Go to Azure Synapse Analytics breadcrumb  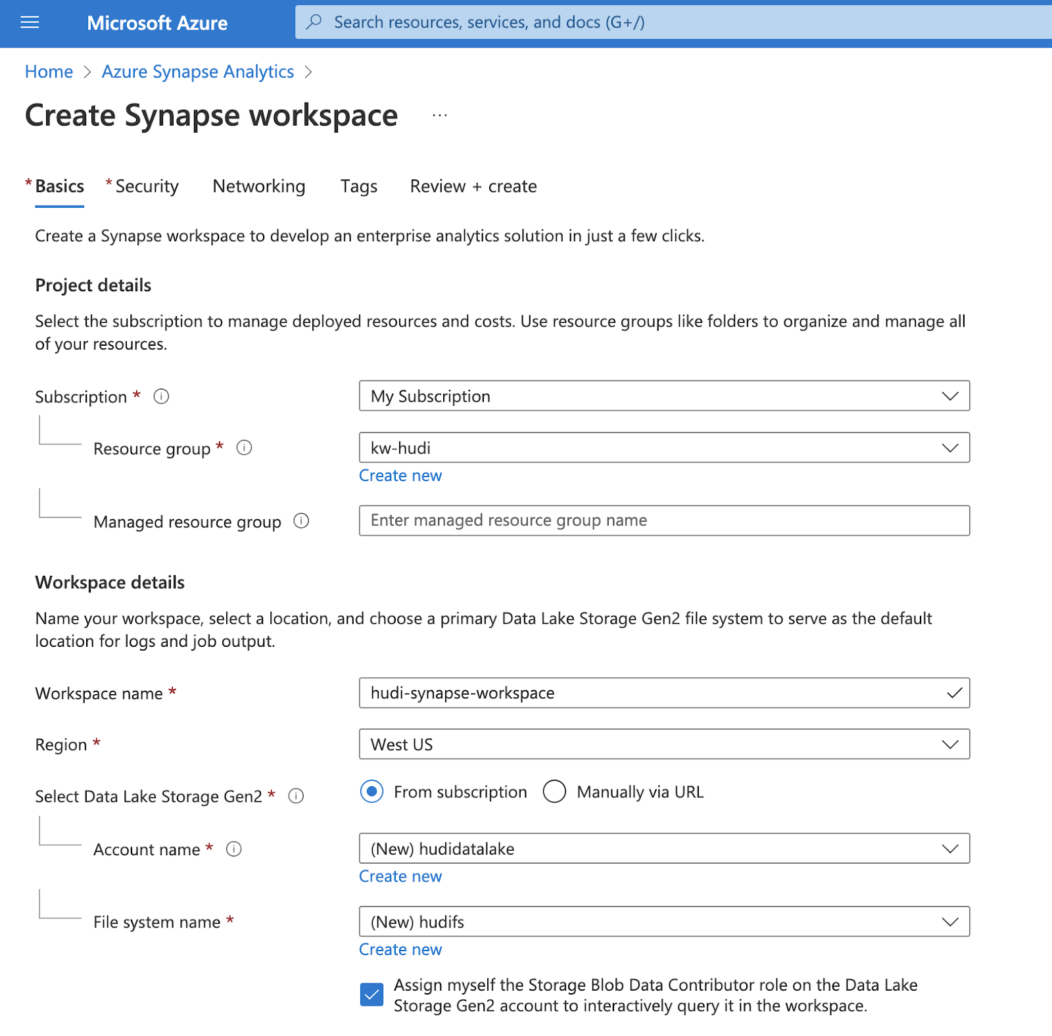tap(198, 72)
